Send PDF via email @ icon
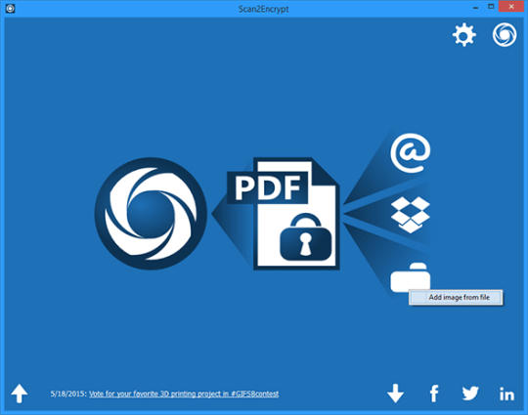Image resolution: width=528 pixels, height=415 pixels. click(410, 153)
